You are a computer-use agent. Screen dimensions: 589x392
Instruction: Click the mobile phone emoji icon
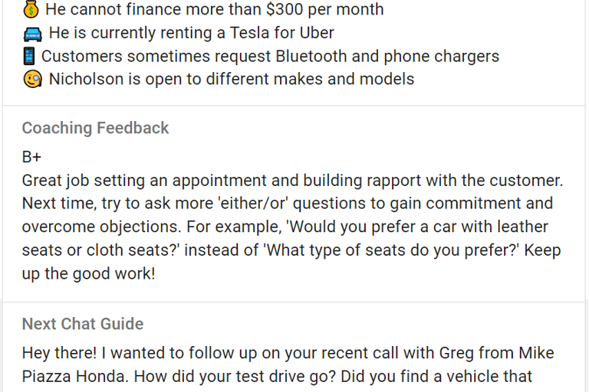(x=29, y=56)
